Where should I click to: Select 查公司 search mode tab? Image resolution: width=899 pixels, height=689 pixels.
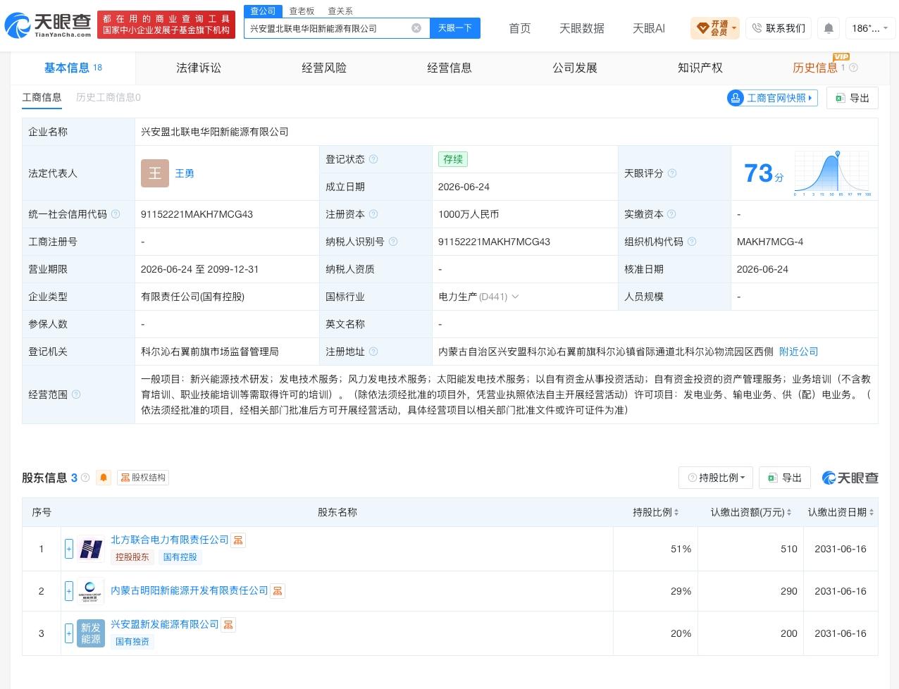click(x=263, y=11)
